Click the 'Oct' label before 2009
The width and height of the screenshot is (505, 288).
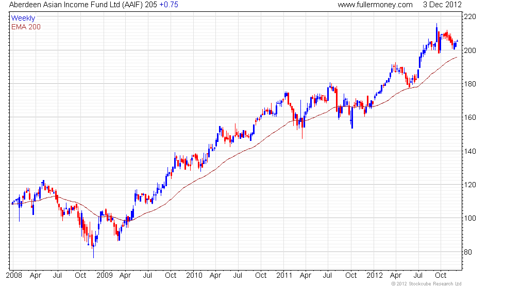click(80, 276)
